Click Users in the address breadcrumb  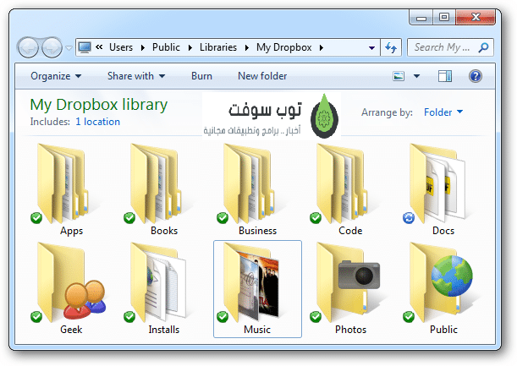(121, 47)
